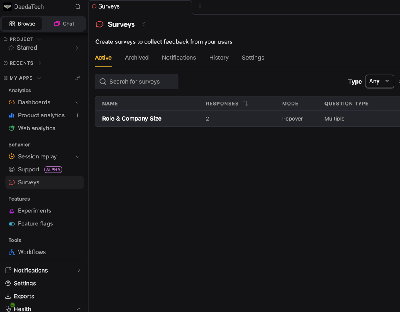The width and height of the screenshot is (400, 312).
Task: Open Web analytics from the sidebar
Action: click(37, 128)
